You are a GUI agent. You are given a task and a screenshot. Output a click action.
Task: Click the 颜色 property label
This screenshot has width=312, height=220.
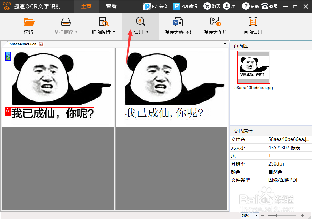pos(236,172)
